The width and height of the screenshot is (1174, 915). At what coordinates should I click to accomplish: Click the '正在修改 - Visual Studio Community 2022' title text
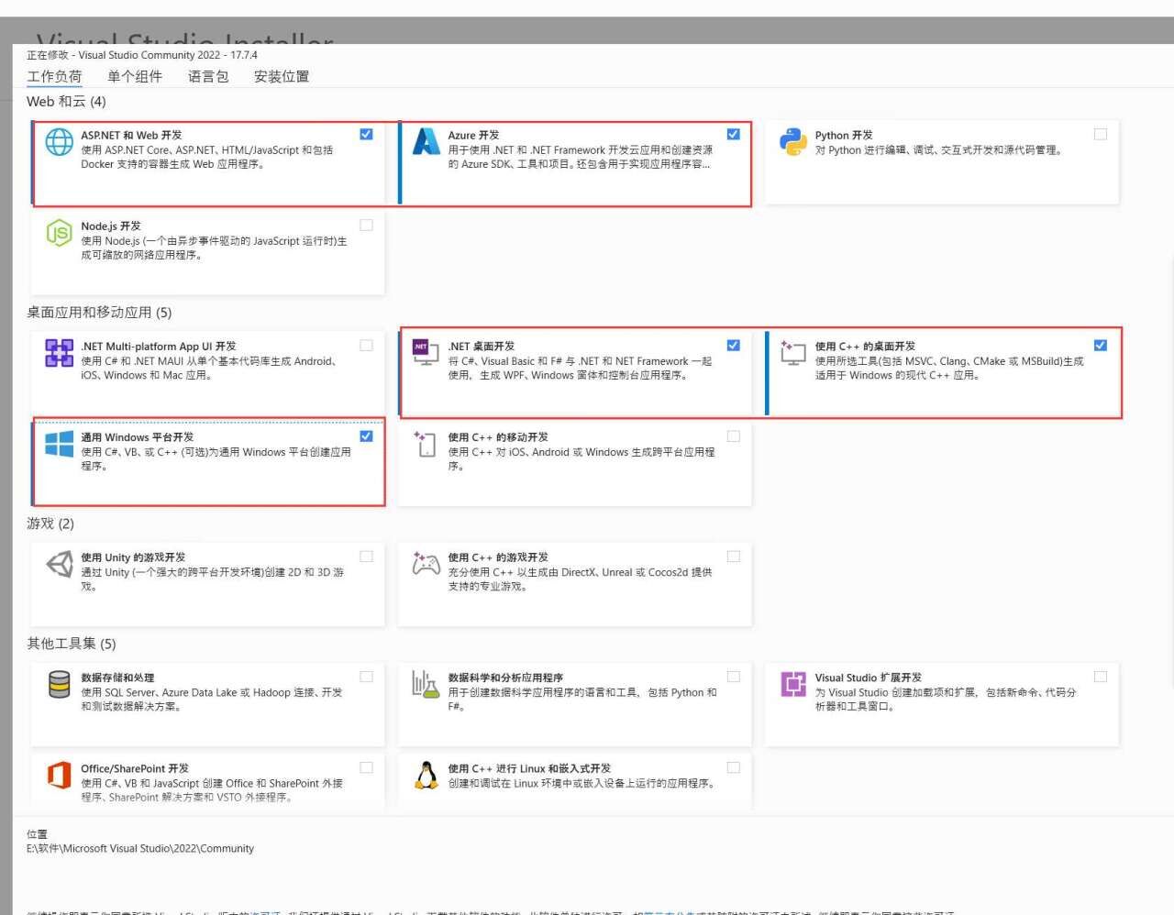point(142,55)
